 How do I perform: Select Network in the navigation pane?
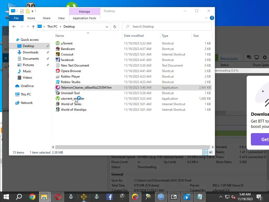click(x=27, y=103)
